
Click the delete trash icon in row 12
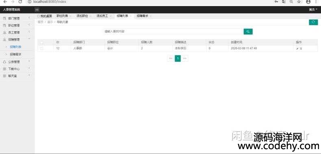(301, 48)
